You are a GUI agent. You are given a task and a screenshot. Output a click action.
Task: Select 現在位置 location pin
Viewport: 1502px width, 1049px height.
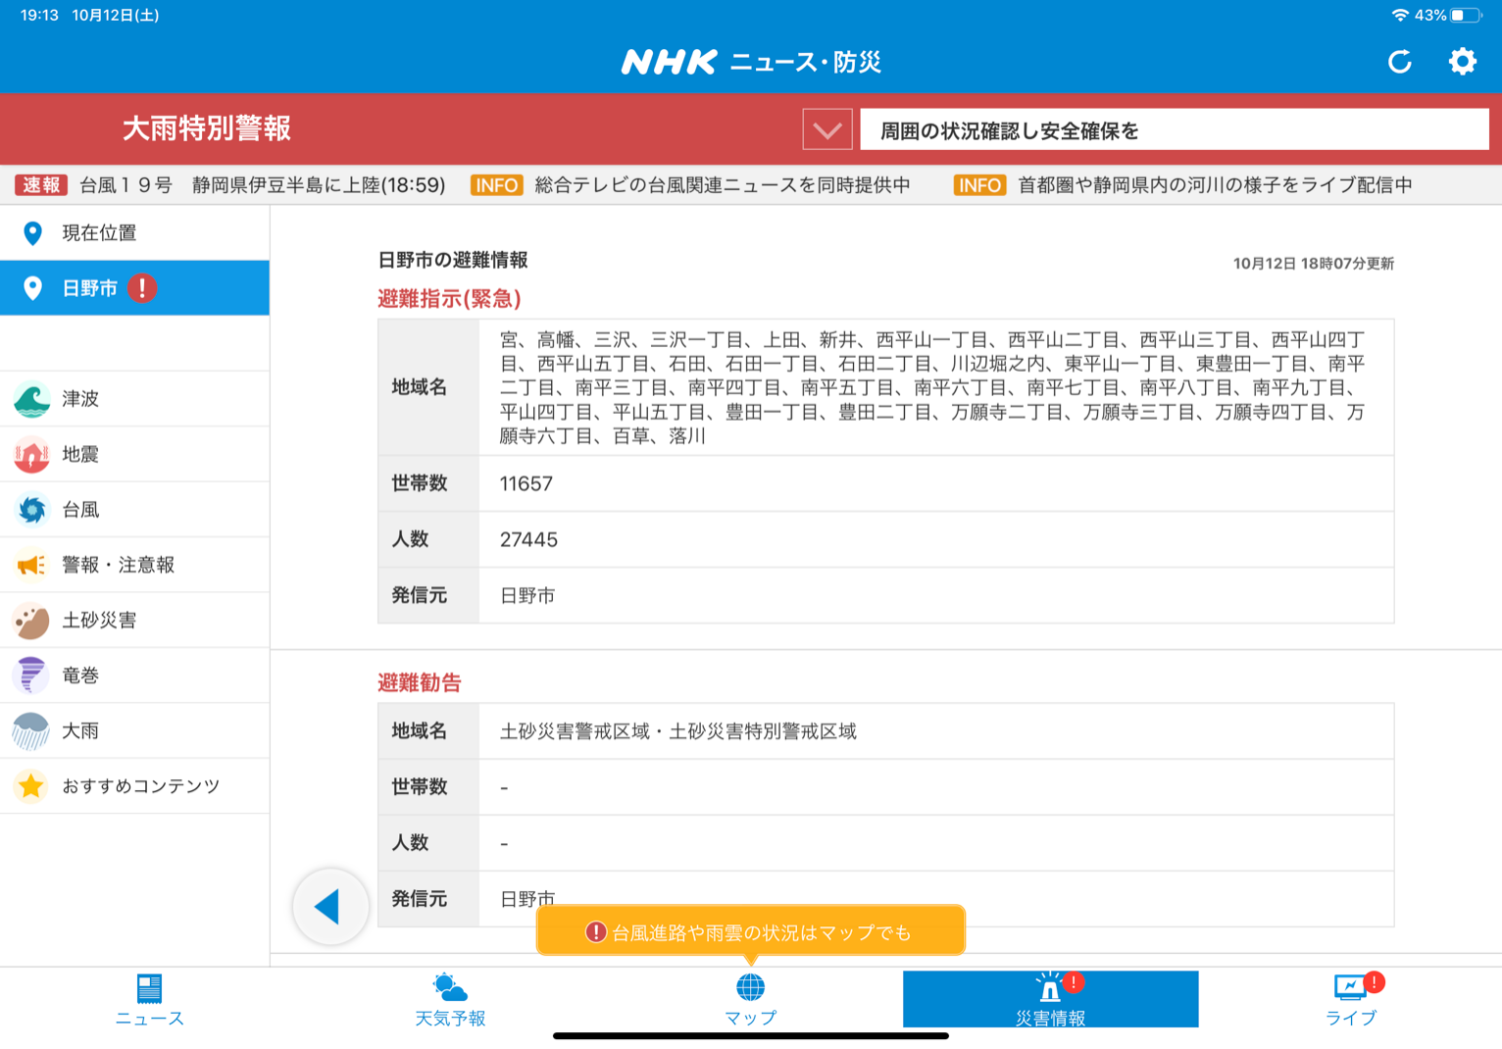[x=32, y=233]
